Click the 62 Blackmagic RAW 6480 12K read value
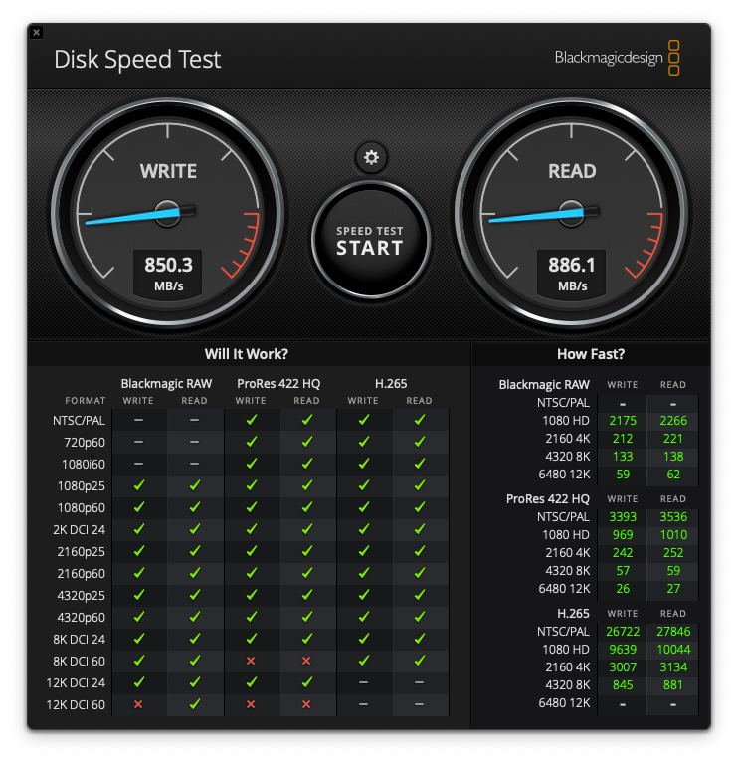Screen dimensions: 738x761 673,475
